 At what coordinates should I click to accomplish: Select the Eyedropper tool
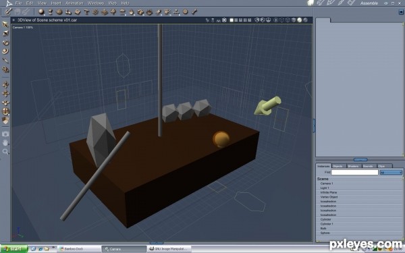click(5, 61)
